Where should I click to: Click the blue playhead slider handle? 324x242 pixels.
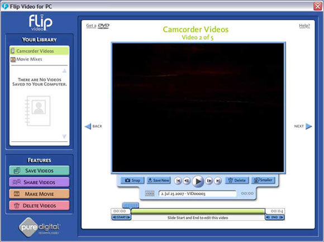pos(131,205)
